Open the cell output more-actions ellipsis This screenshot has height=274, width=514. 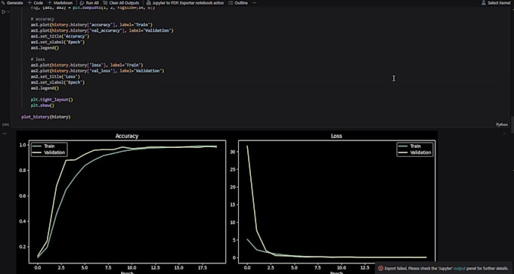coord(5,133)
